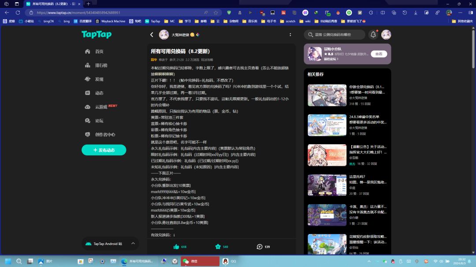Open the 排行榜 rankings page
This screenshot has height=267, width=476.
coord(97,66)
